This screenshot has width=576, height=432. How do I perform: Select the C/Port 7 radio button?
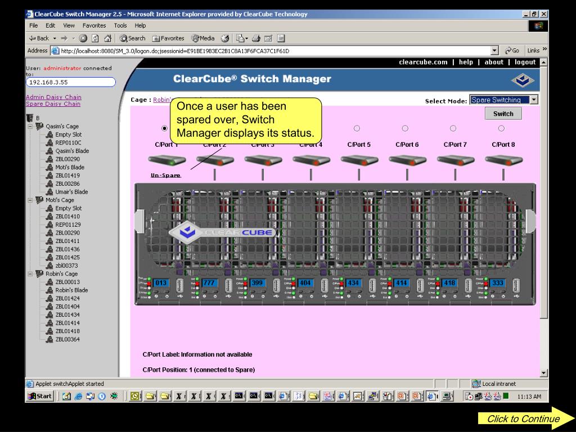point(453,128)
